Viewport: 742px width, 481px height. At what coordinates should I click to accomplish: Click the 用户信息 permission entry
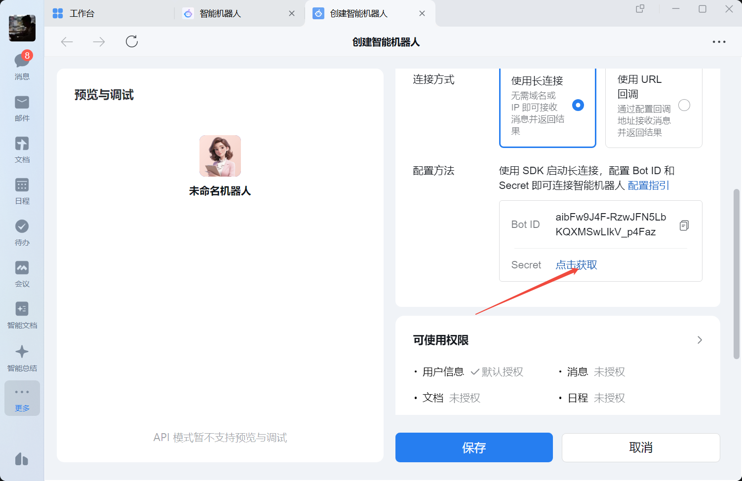(469, 372)
